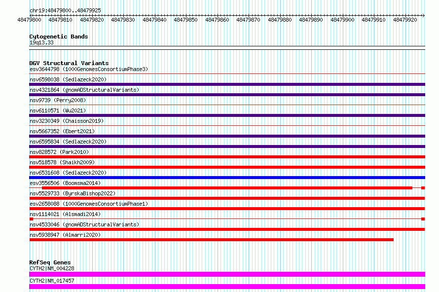Click the RefSeq Genes track title

(x=50, y=262)
